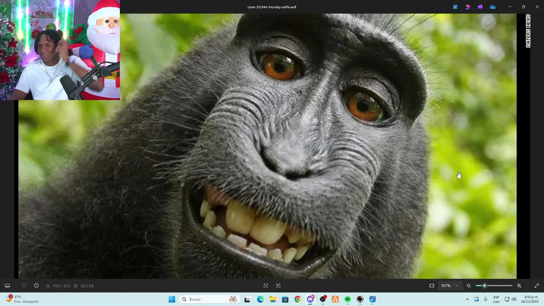This screenshot has height=306, width=544.
Task: Open Windows Start menu
Action: 172,299
